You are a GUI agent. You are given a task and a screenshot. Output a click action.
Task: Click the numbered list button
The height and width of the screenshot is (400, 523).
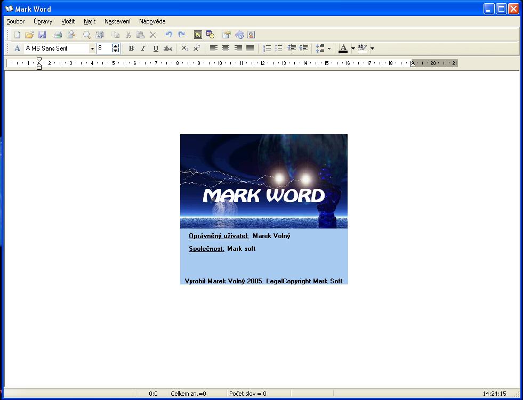pos(268,48)
